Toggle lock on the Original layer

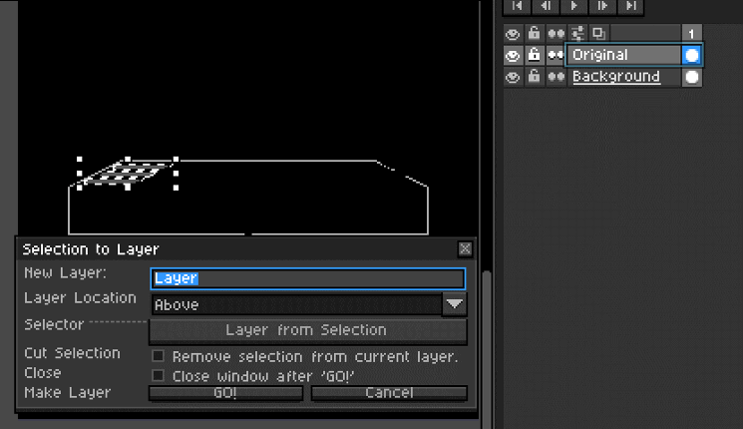pos(534,55)
